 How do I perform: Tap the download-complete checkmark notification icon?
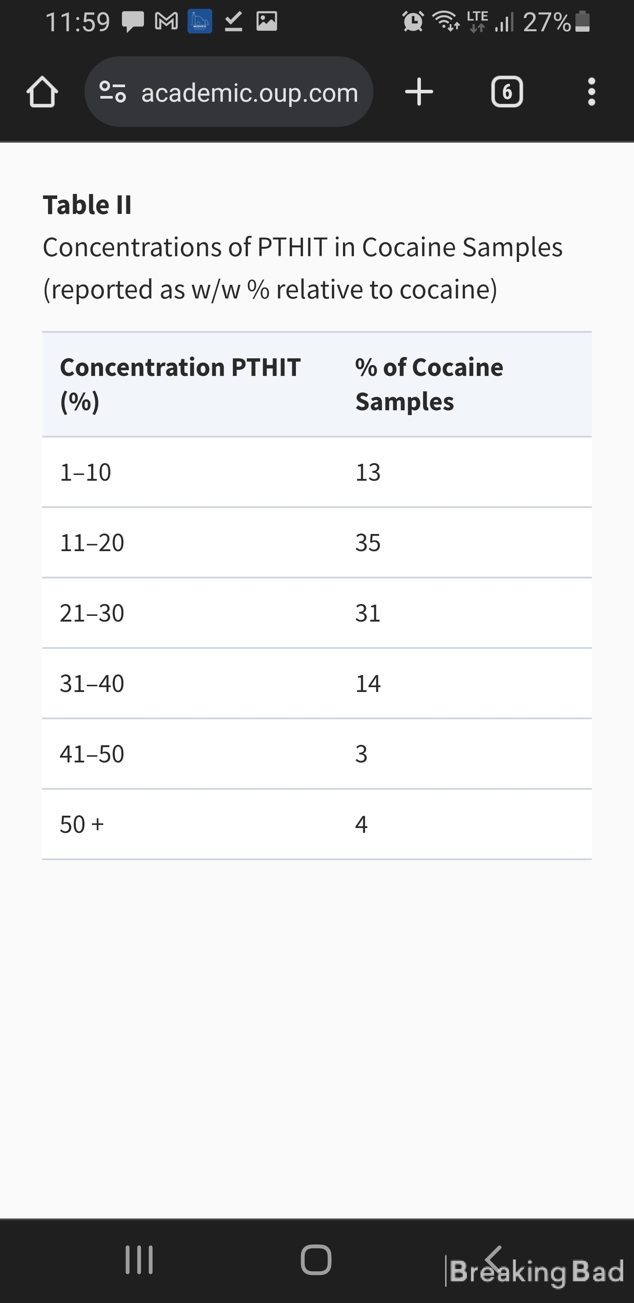(x=233, y=21)
